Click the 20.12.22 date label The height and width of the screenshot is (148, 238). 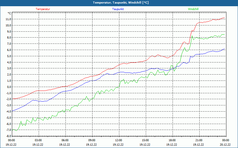pos(225,144)
